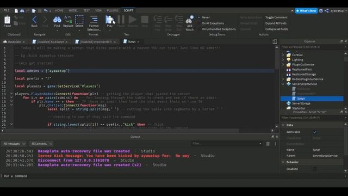Open the [Disabled] KickScript tab

point(50,42)
